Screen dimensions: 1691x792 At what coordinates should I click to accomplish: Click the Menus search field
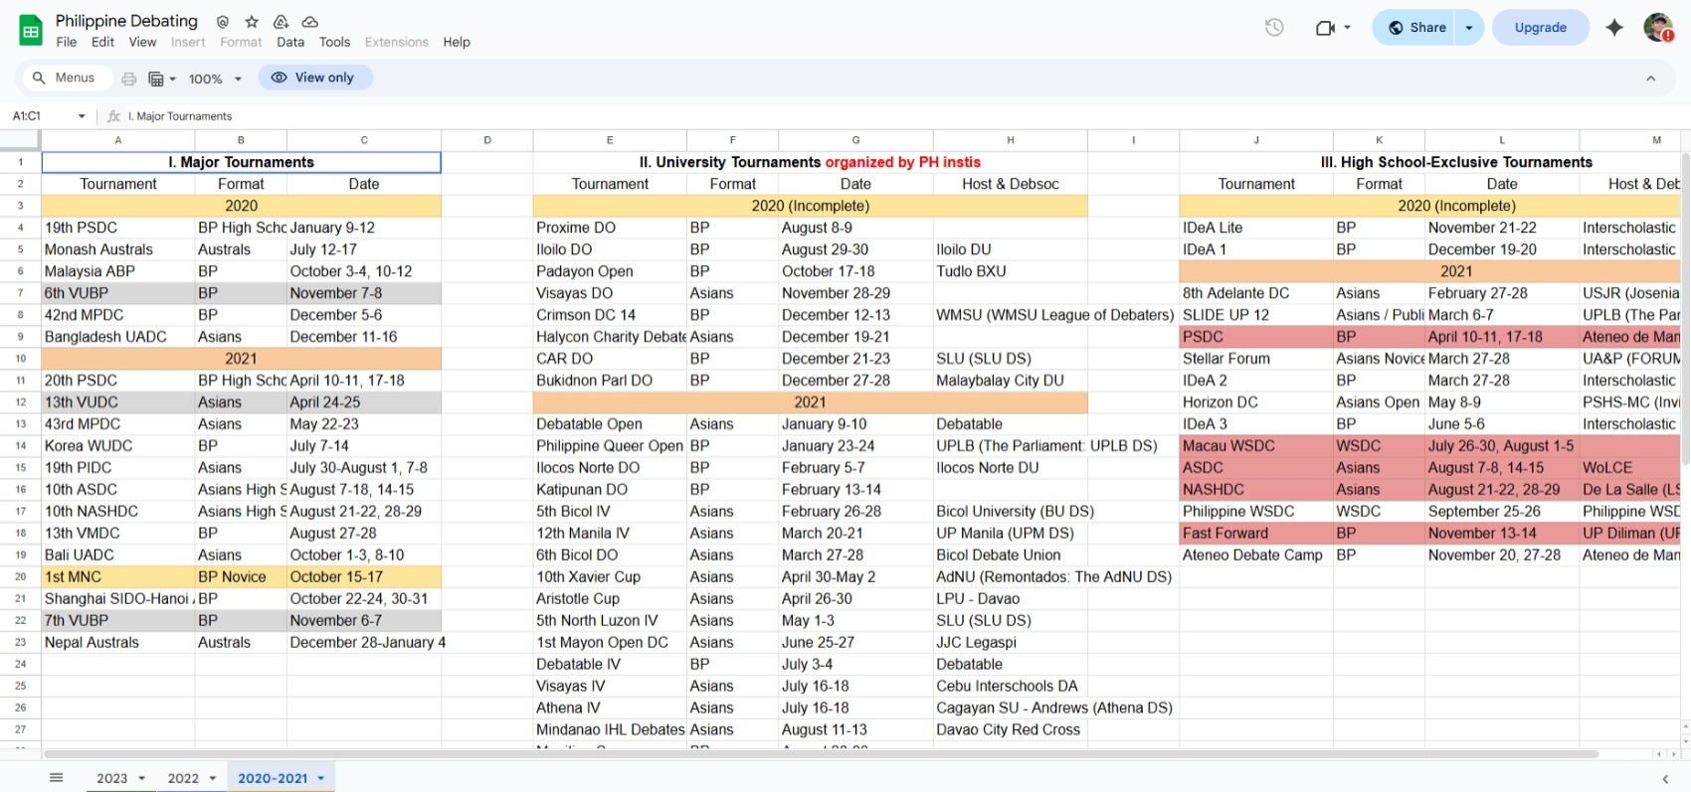[x=64, y=78]
